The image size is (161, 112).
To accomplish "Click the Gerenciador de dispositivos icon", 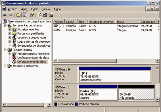I will point(14,45).
